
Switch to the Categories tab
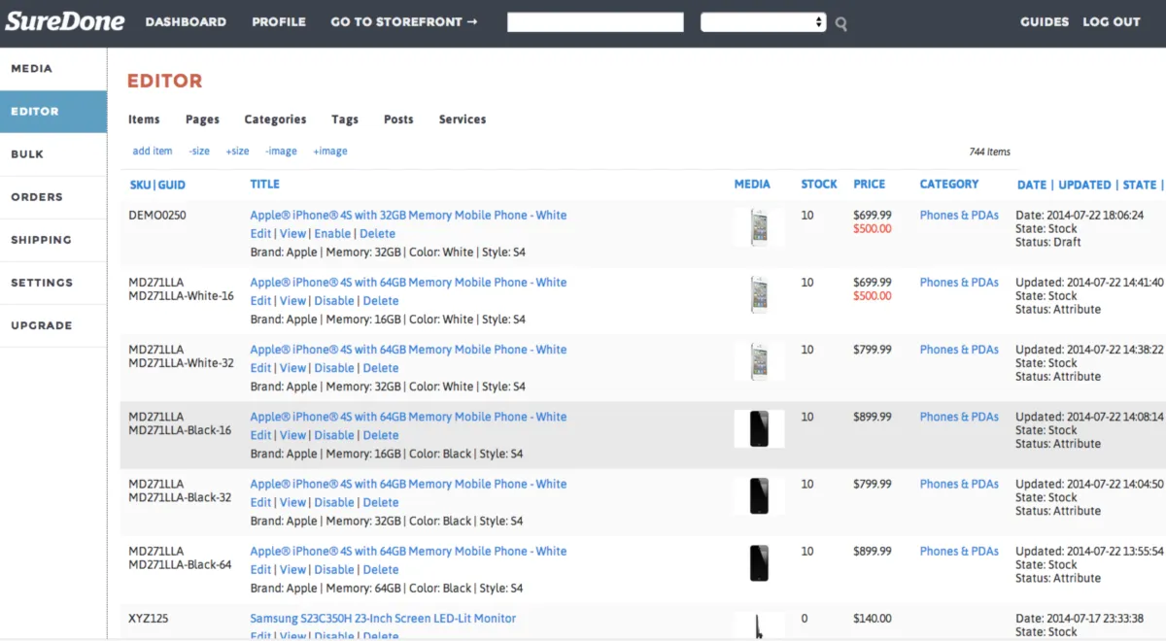[x=275, y=119]
